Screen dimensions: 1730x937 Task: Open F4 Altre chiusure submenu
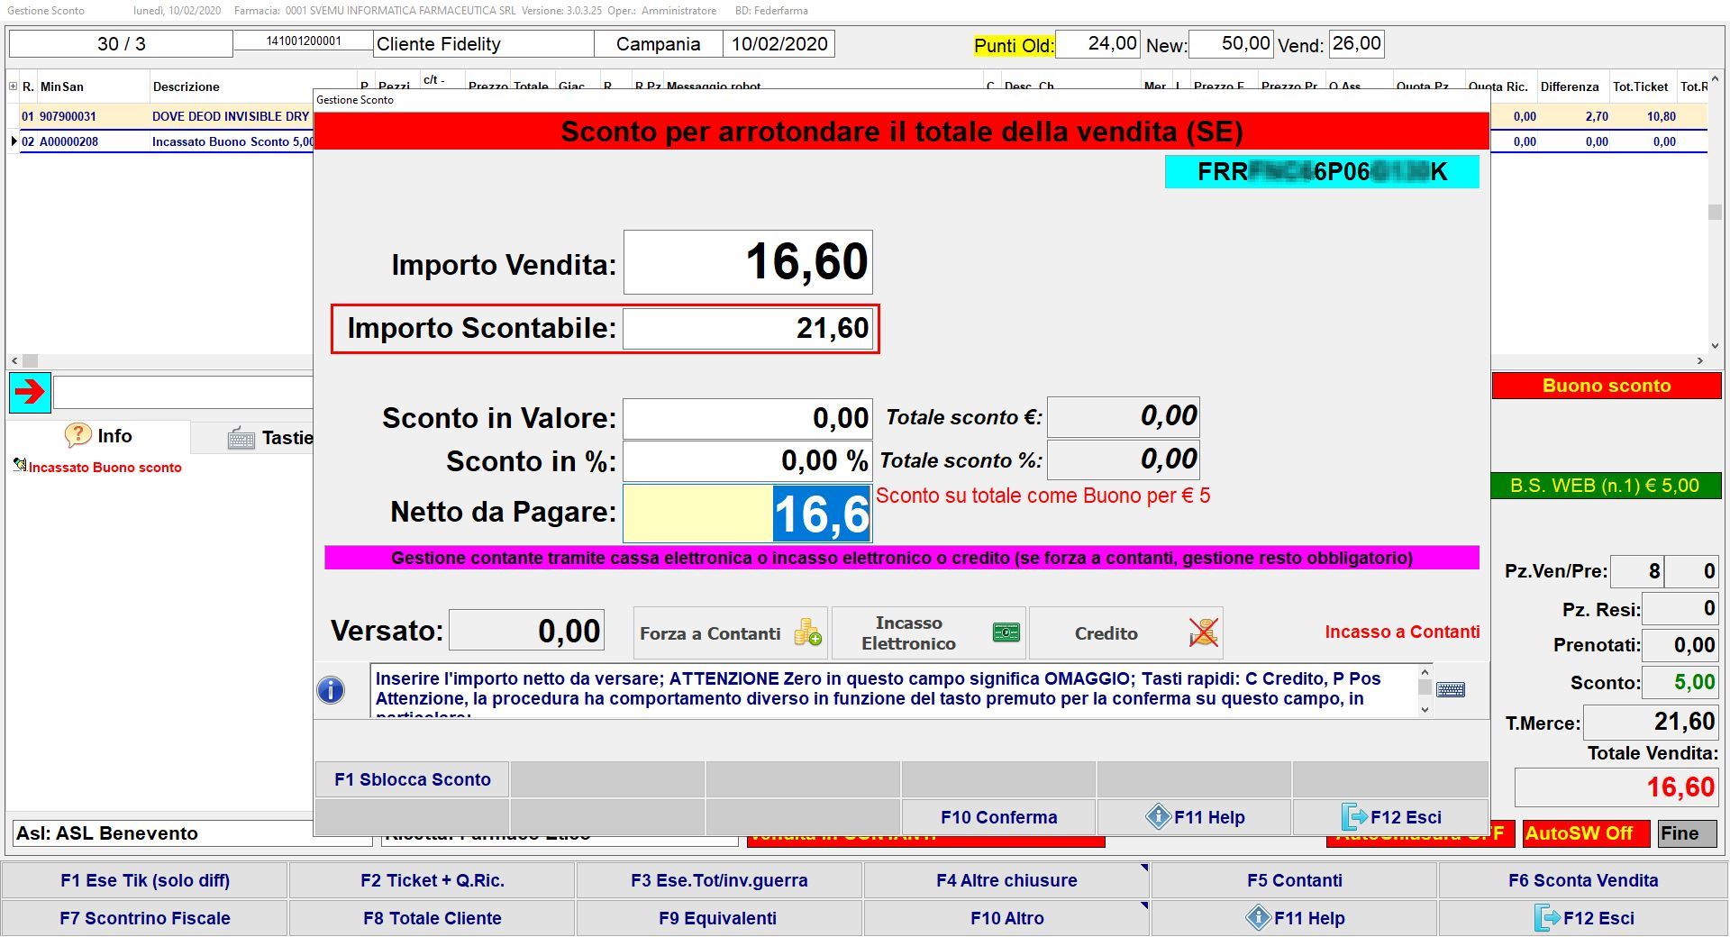(x=1006, y=880)
